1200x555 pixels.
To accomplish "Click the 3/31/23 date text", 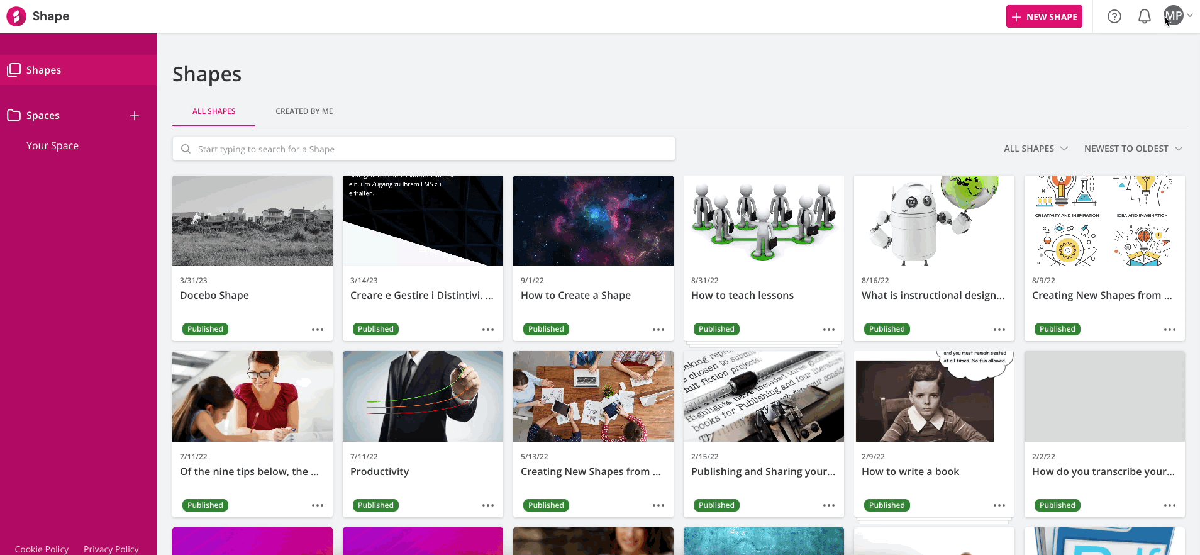I will [x=194, y=281].
